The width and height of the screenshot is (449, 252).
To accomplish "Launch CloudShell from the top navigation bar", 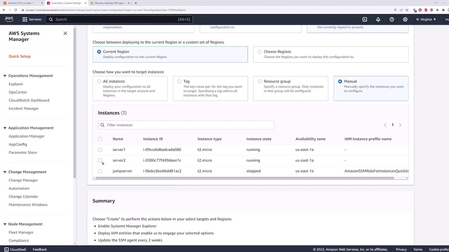I will pos(364,19).
